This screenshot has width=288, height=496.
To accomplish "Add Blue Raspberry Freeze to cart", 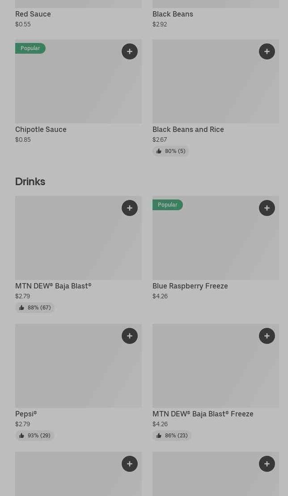I will [267, 208].
